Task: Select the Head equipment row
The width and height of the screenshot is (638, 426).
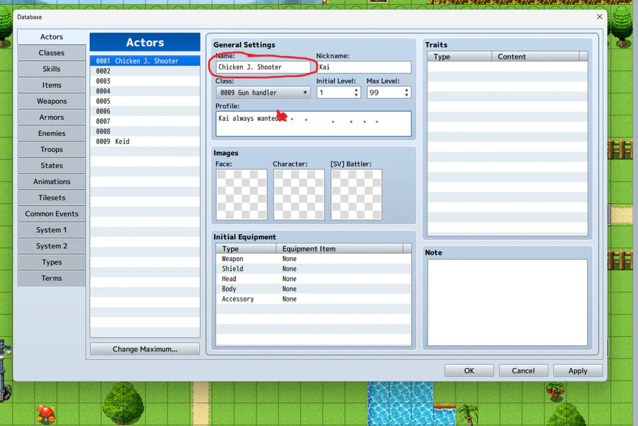Action: pos(313,279)
